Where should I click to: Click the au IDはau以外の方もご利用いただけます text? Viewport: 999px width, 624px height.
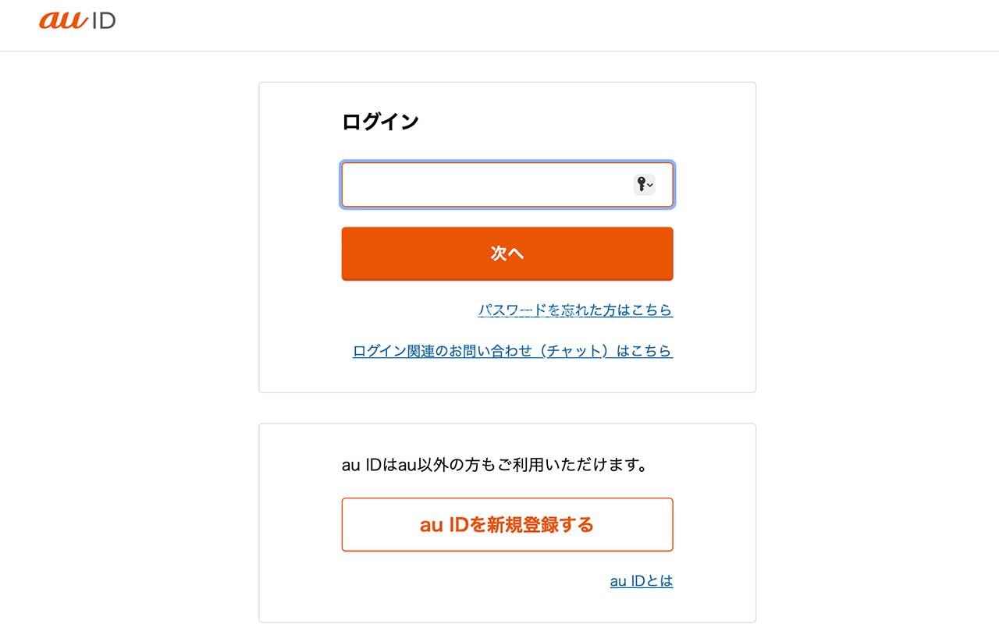[495, 465]
